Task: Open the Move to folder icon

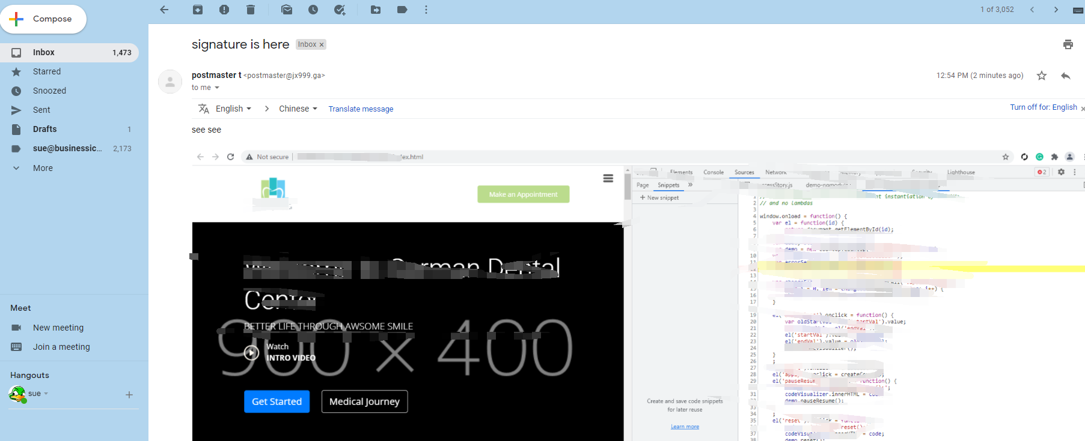Action: tap(376, 10)
